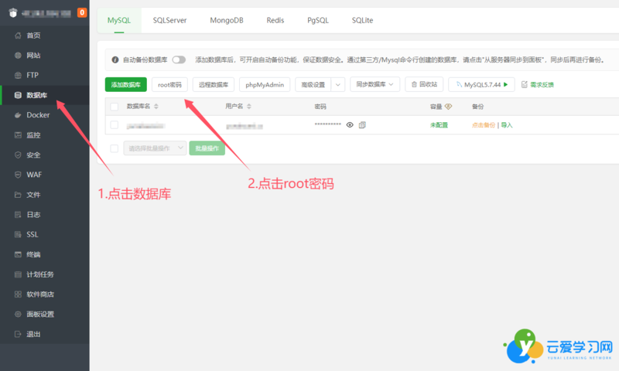Click the 导入 import link

(x=507, y=125)
